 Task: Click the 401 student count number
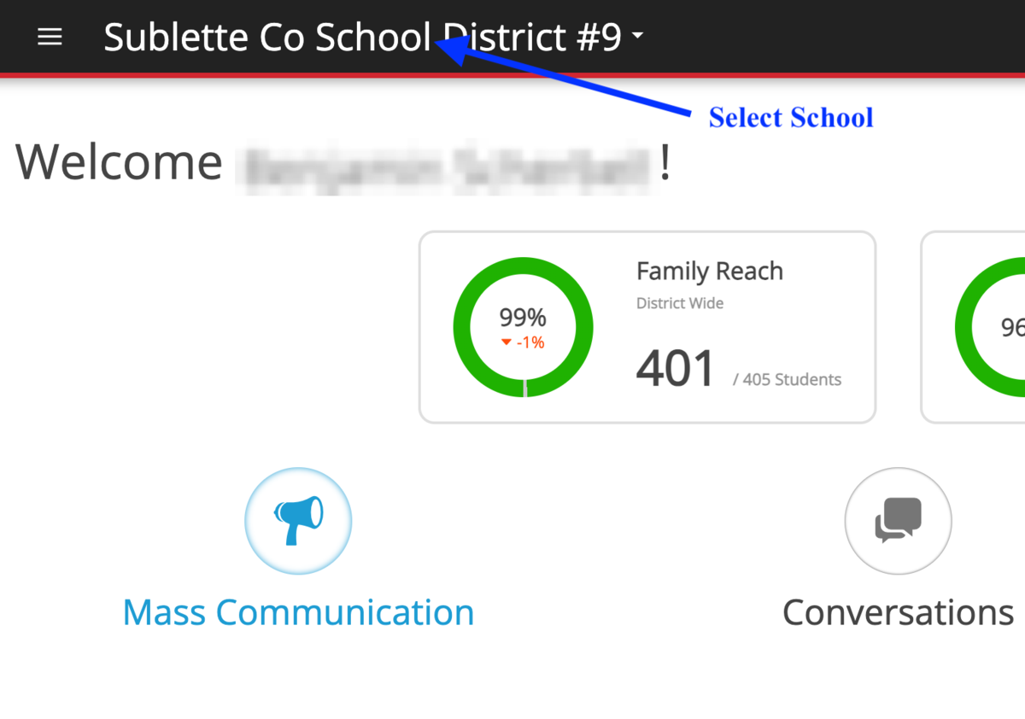click(x=676, y=367)
